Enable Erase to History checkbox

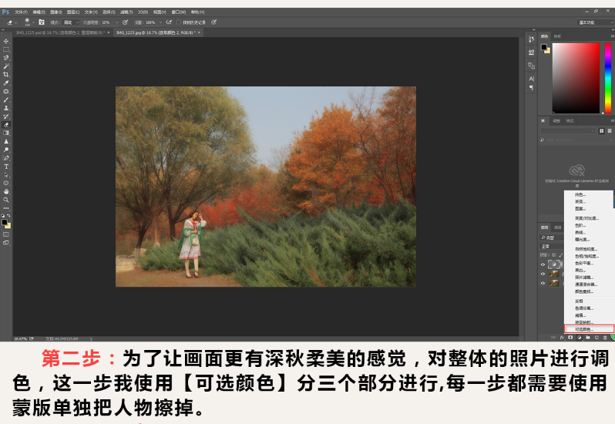pos(179,22)
